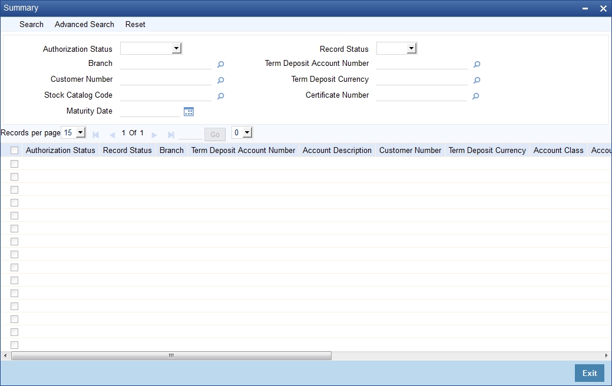Check the third row checkbox
Image resolution: width=612 pixels, height=386 pixels.
click(x=15, y=189)
